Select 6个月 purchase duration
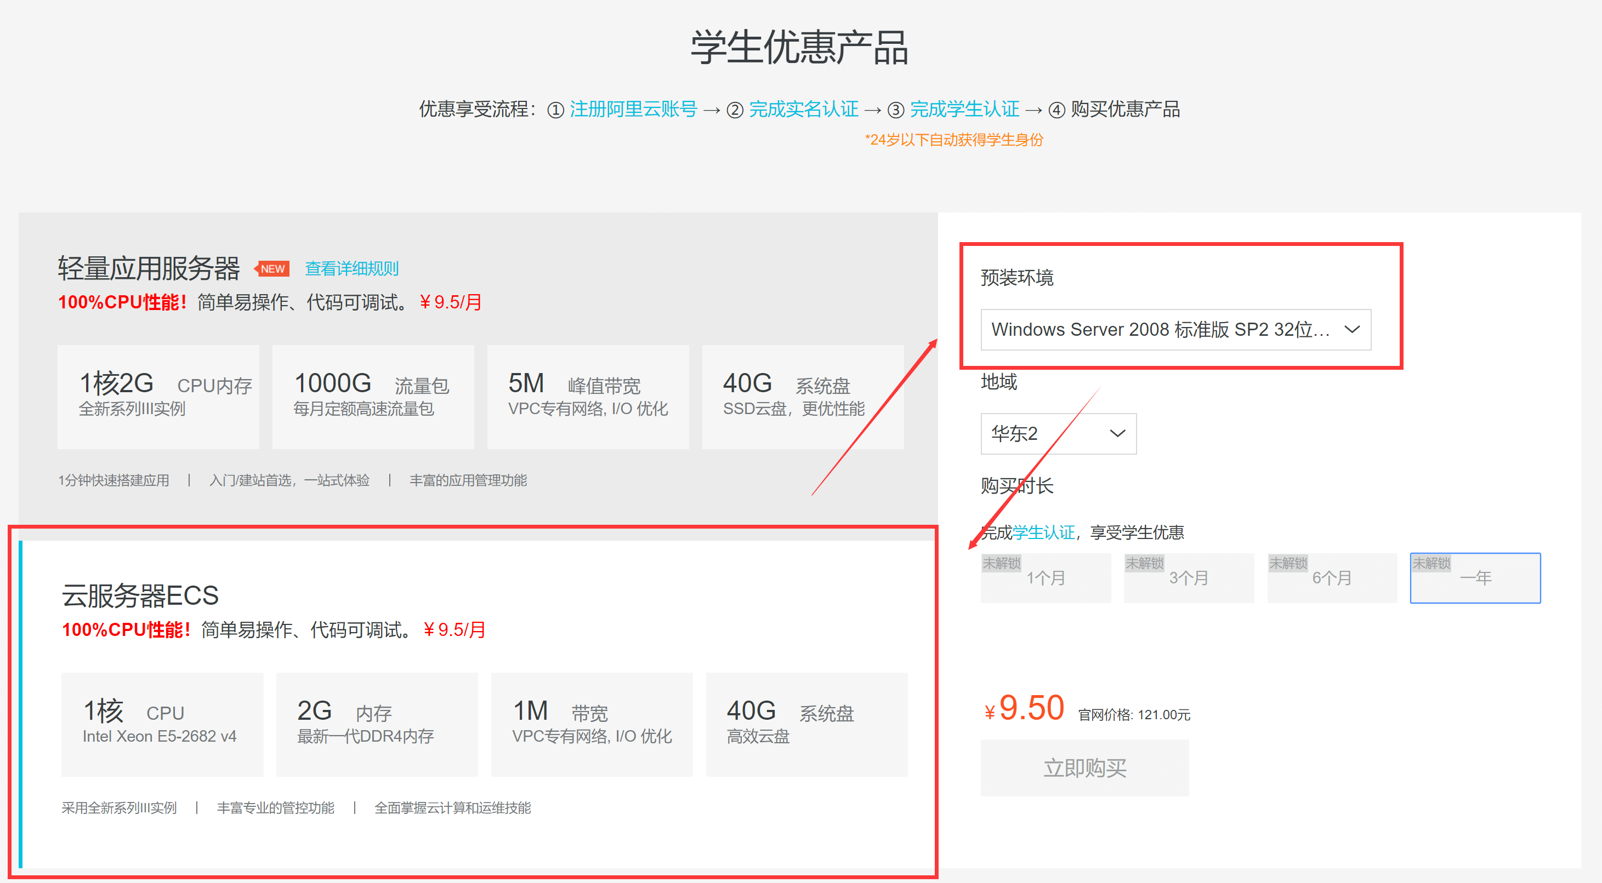The height and width of the screenshot is (883, 1602). pos(1332,577)
